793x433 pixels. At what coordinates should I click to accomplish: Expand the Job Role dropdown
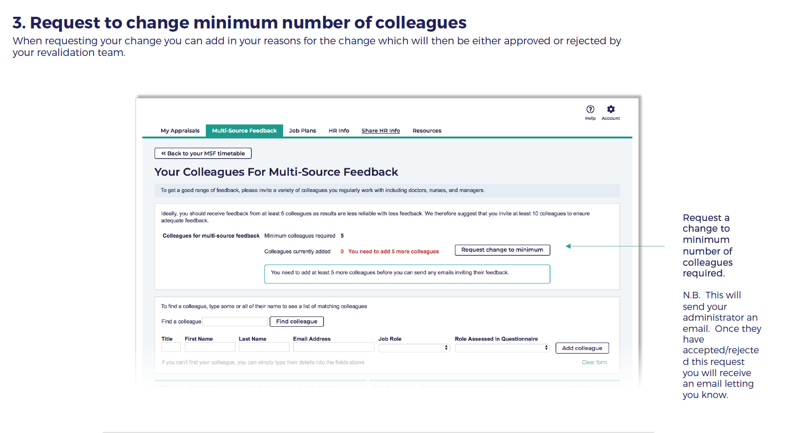pyautogui.click(x=413, y=348)
